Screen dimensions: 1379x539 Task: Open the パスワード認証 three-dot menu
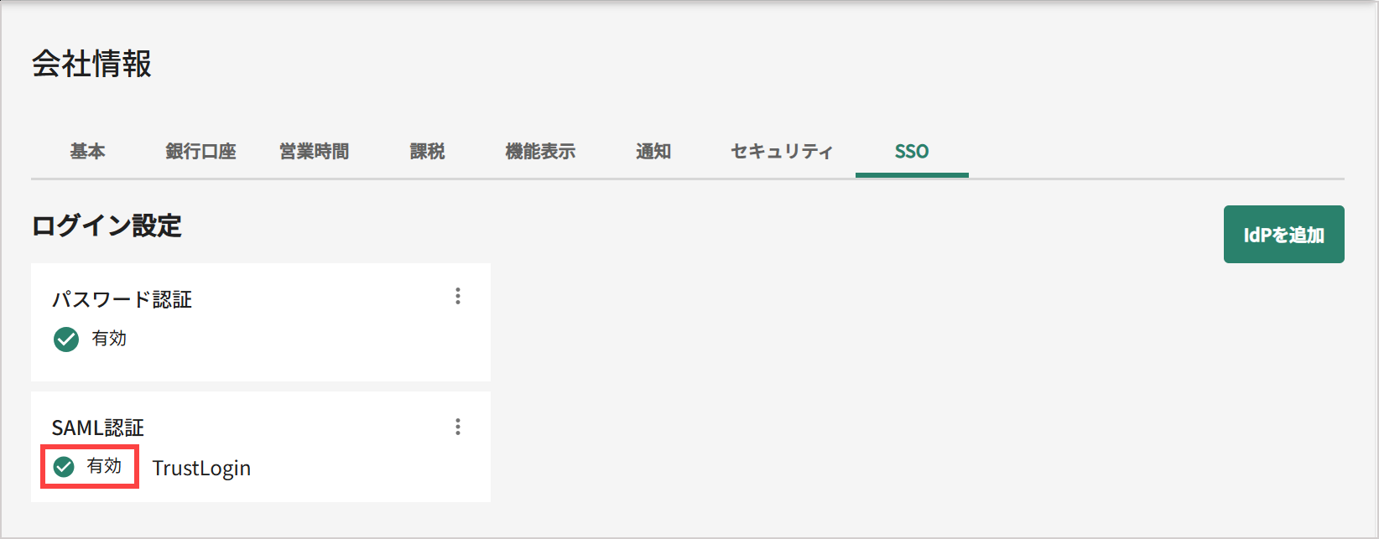pyautogui.click(x=458, y=296)
